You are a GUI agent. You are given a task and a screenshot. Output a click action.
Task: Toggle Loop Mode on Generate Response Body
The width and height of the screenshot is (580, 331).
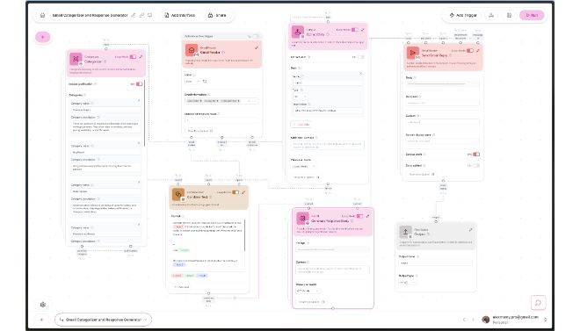[359, 216]
